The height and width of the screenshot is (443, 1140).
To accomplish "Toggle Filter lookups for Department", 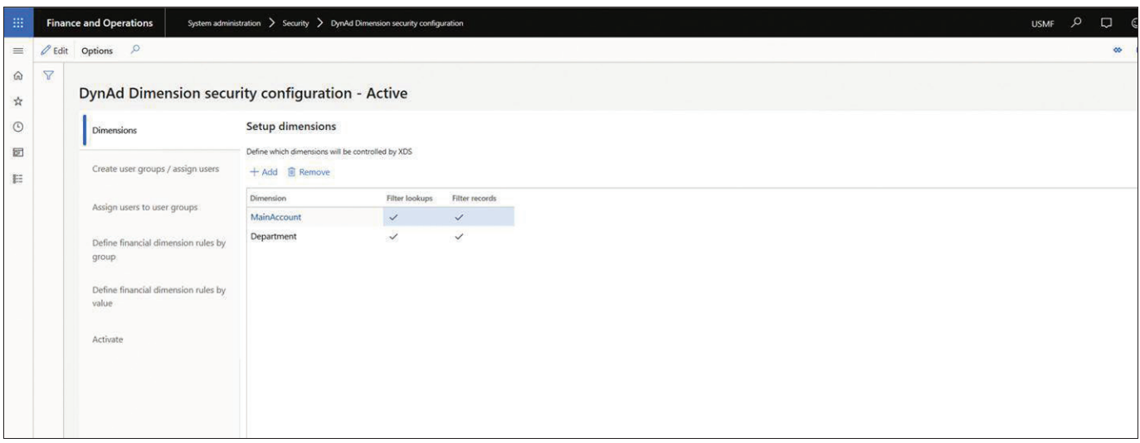I will 394,236.
